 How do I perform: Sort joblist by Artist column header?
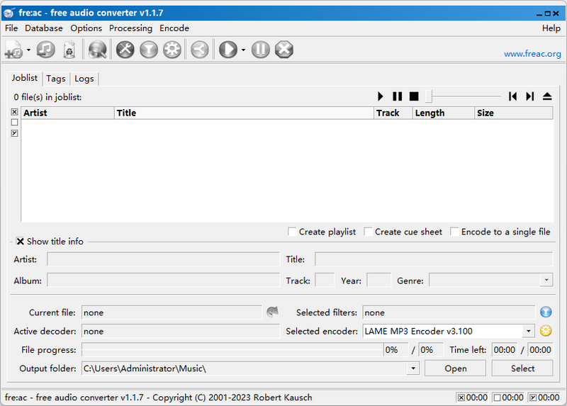(x=67, y=113)
